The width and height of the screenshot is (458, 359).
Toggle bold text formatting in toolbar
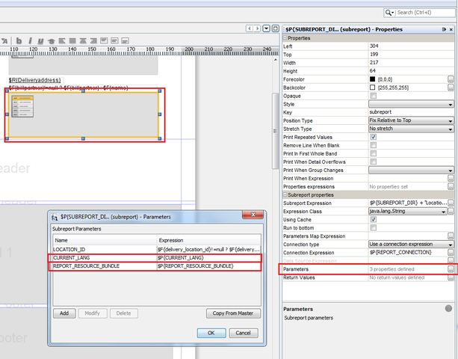[19, 40]
